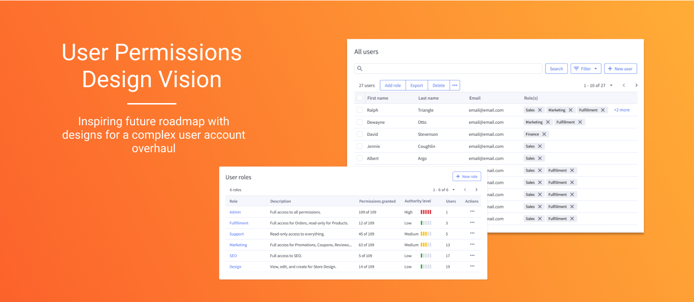Click the '6 roles' count label
Screen dimensions: 694x302
235,190
